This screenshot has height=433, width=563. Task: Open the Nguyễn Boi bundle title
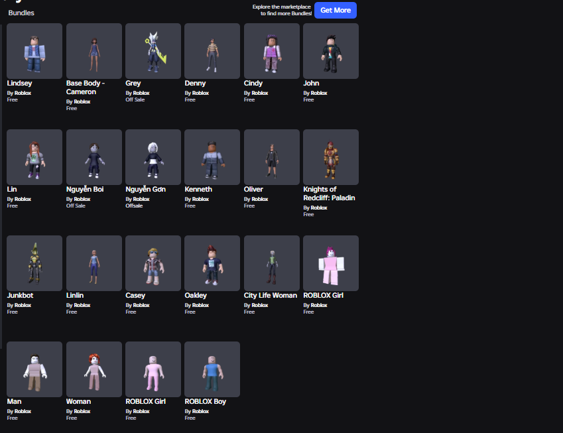pyautogui.click(x=85, y=189)
